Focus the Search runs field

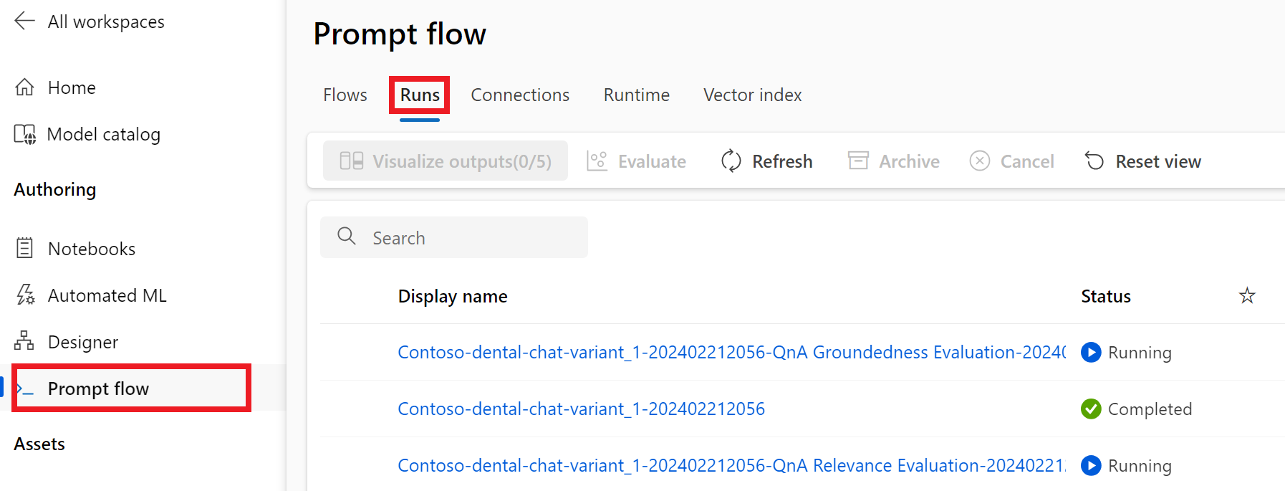click(x=454, y=237)
